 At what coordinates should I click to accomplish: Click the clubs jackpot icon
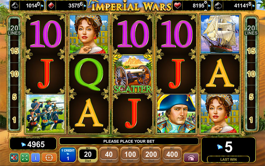point(15,6)
